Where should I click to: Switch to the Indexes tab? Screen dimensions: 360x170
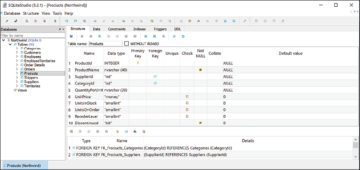click(x=139, y=29)
